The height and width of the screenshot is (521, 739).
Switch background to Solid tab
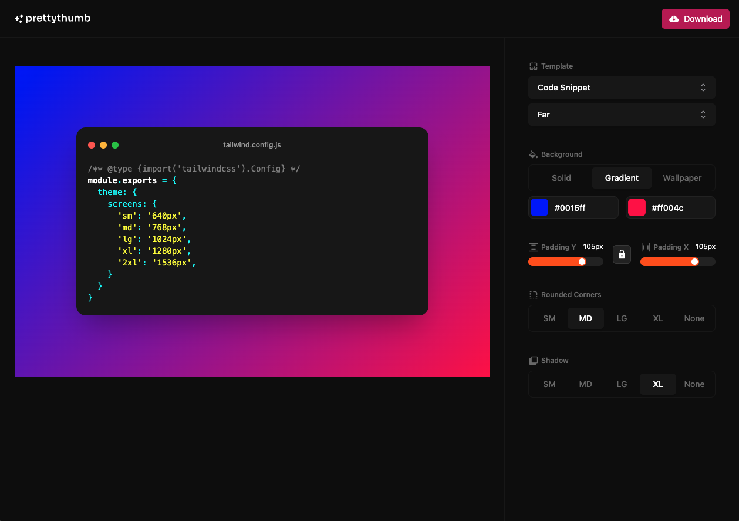[561, 178]
